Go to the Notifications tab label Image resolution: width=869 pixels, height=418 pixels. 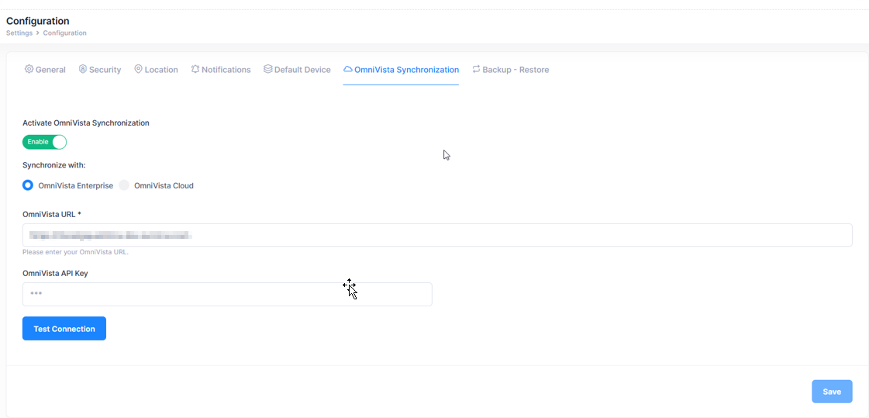coord(226,70)
